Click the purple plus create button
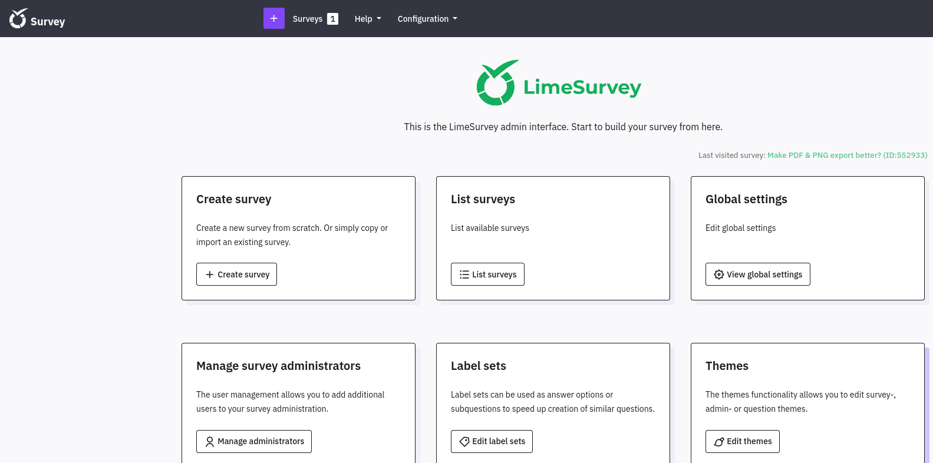Viewport: 933px width, 463px height. click(273, 18)
